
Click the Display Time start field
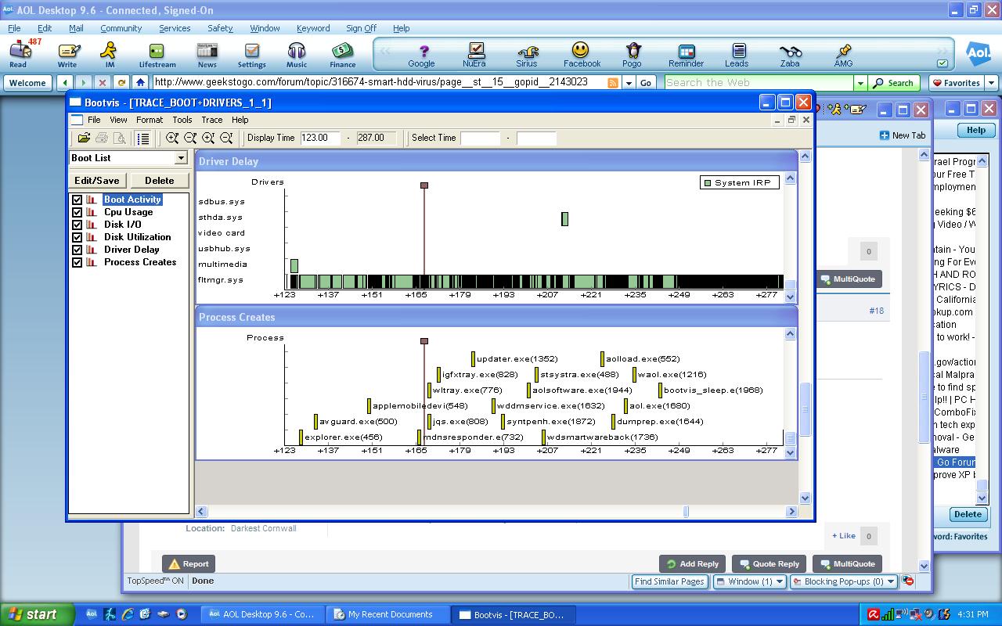pos(320,138)
